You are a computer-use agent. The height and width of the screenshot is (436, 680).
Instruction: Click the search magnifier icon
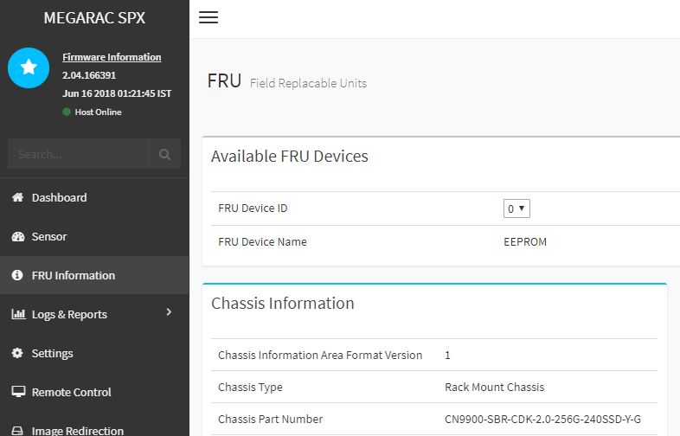coord(164,154)
